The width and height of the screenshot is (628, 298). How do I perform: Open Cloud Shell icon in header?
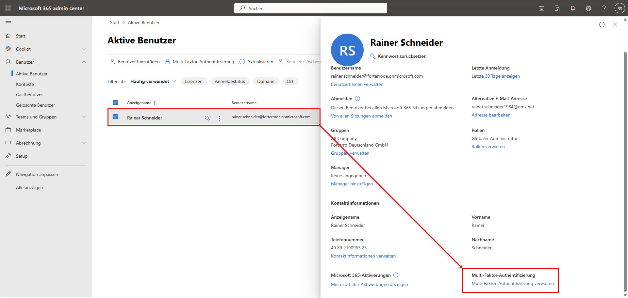[541, 8]
